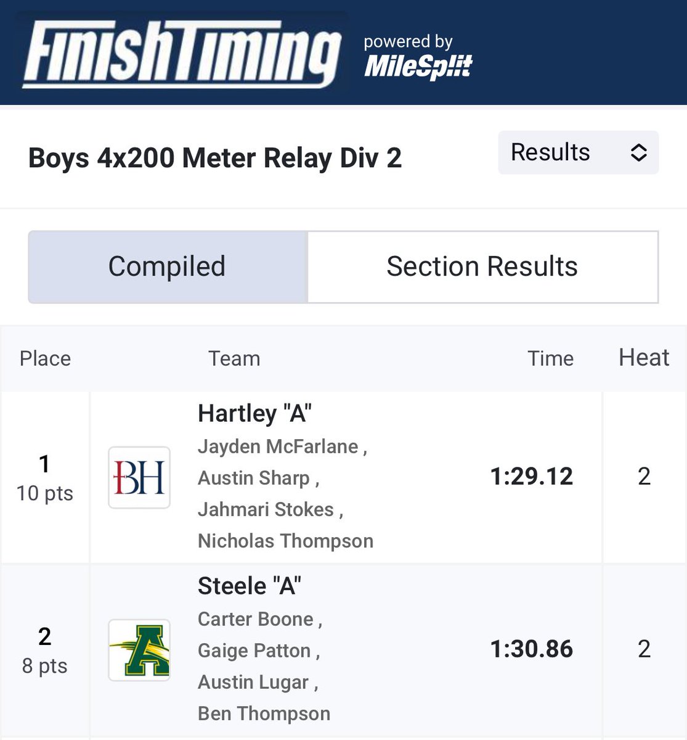Select runner Gaige Patton
The height and width of the screenshot is (740, 687).
point(254,651)
